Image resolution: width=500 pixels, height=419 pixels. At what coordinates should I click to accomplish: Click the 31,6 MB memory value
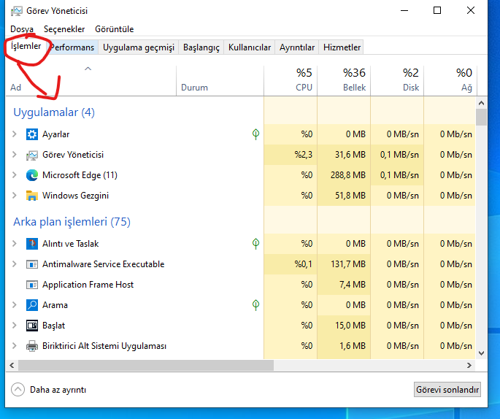coord(350,155)
